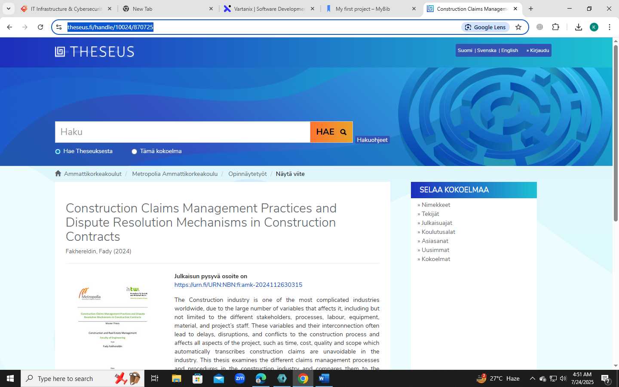Browse by Asiasanat

coord(435,241)
